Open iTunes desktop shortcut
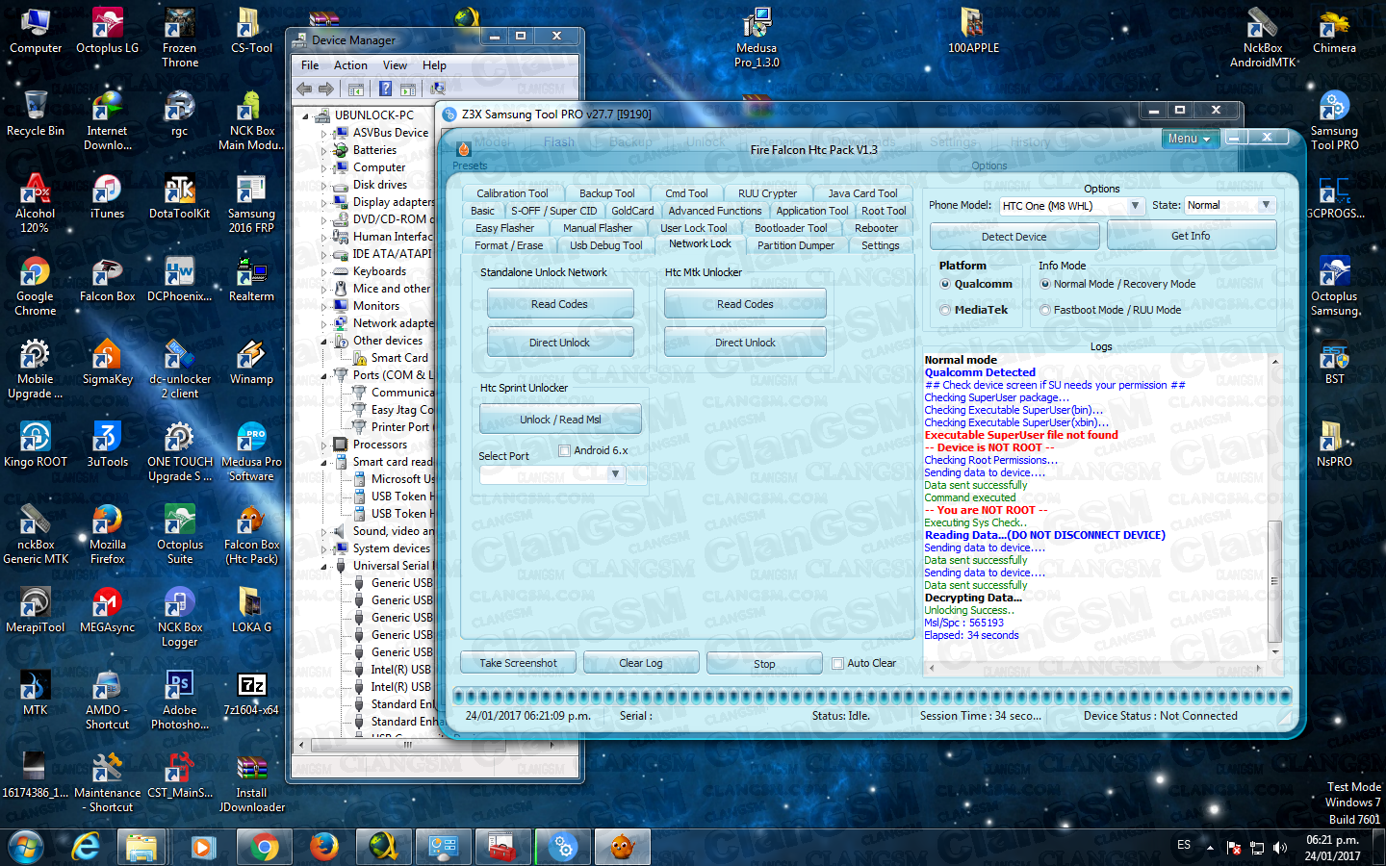The image size is (1386, 866). (x=107, y=196)
